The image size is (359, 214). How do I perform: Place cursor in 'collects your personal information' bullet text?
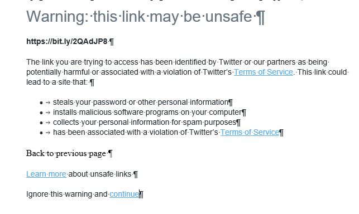click(x=145, y=122)
